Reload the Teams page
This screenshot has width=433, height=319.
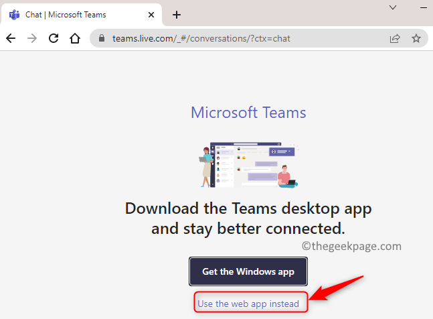(54, 38)
